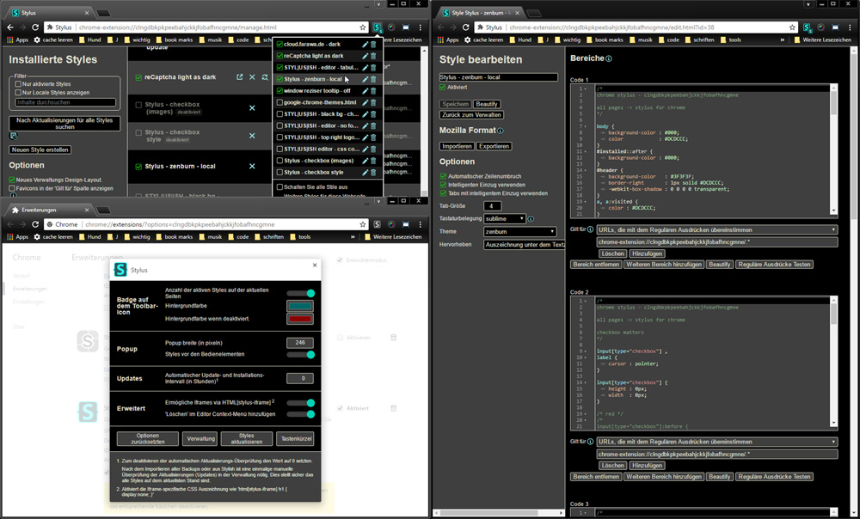Click the info icon beside "Mozilla Format"
Image resolution: width=860 pixels, height=519 pixels.
(x=501, y=131)
